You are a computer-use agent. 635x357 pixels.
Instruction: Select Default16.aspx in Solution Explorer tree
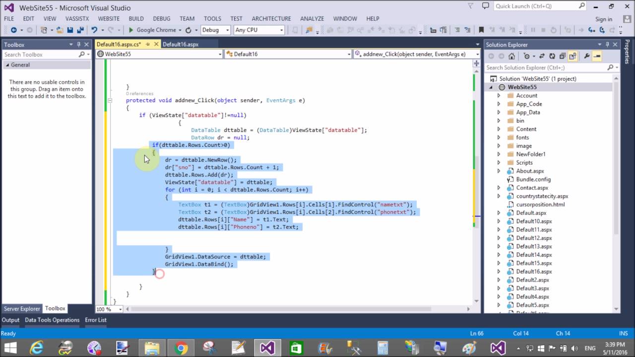point(534,272)
